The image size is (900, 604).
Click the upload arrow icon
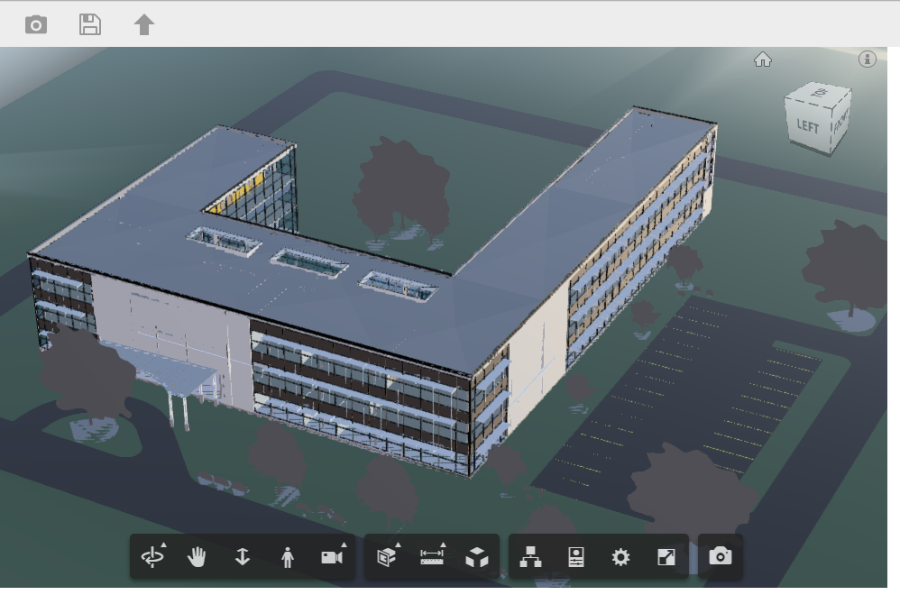tap(144, 24)
